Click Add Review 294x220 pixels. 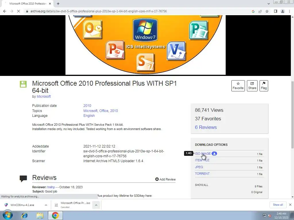pos(165,179)
